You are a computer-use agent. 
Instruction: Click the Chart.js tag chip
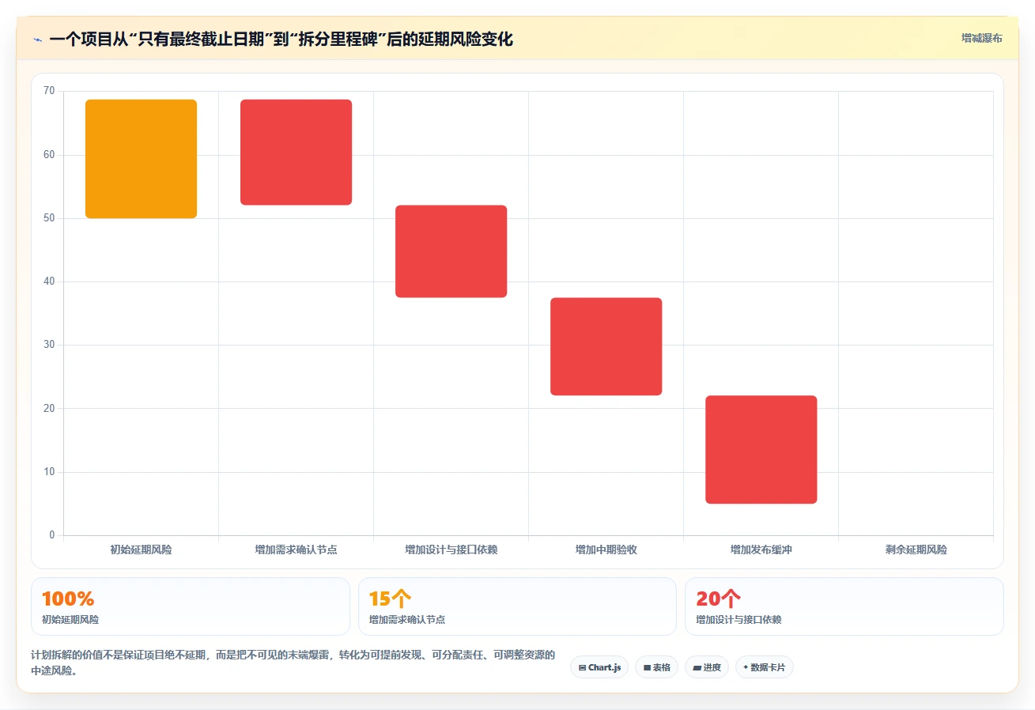click(599, 667)
